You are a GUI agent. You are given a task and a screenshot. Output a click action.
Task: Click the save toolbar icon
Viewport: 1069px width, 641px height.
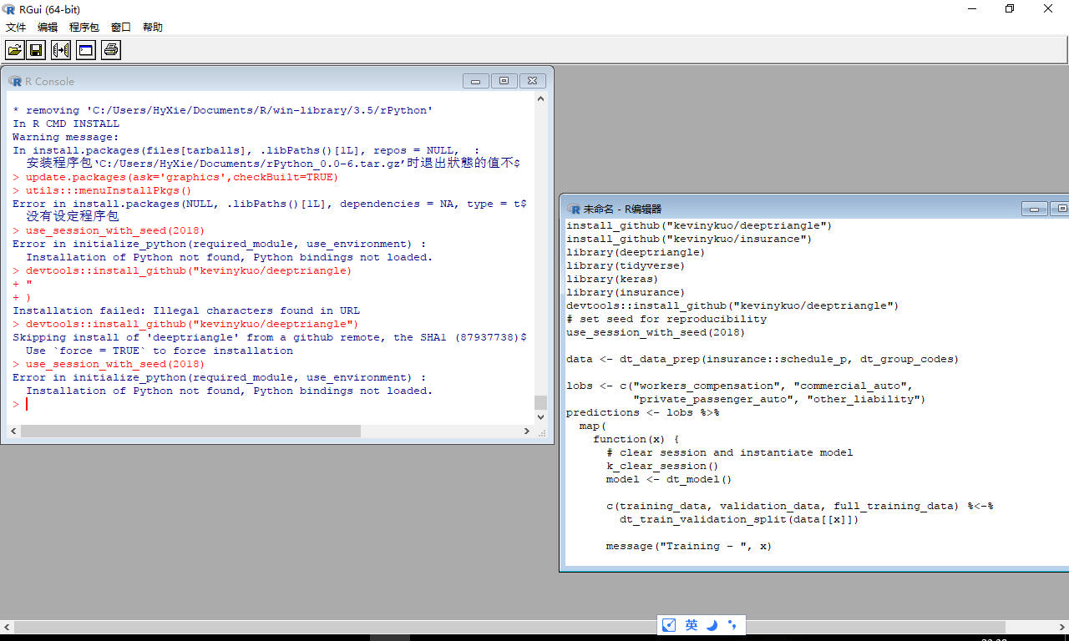coord(36,50)
